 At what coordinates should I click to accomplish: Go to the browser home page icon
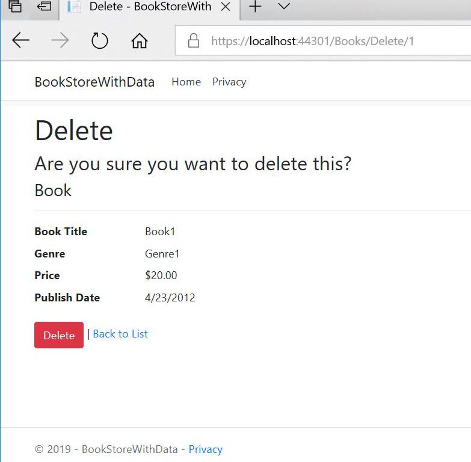tap(139, 40)
